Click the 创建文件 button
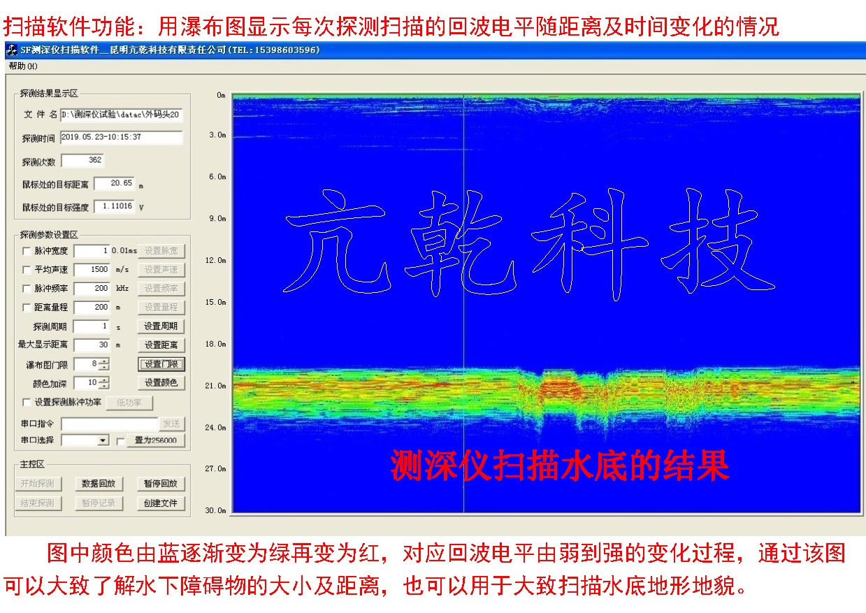This screenshot has height=613, width=866. pyautogui.click(x=161, y=503)
